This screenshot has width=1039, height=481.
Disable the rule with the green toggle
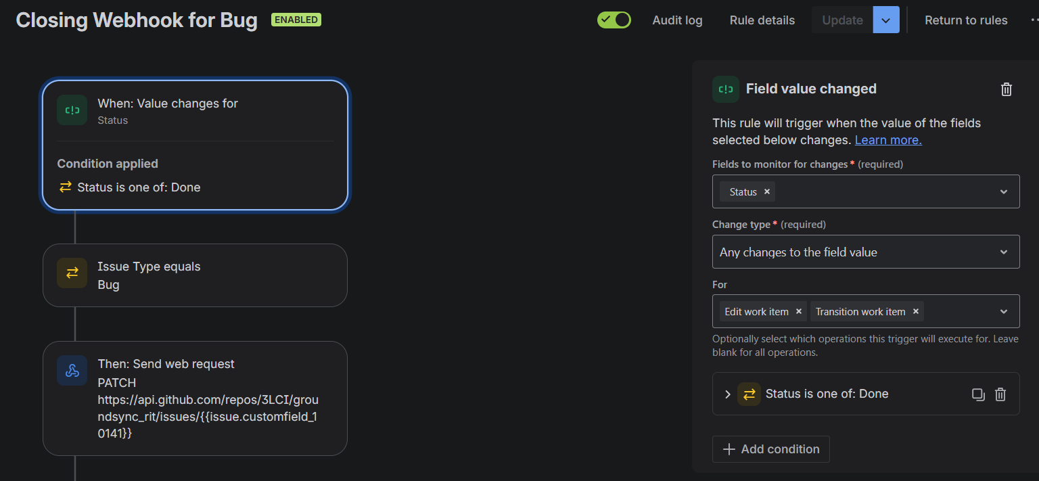614,20
